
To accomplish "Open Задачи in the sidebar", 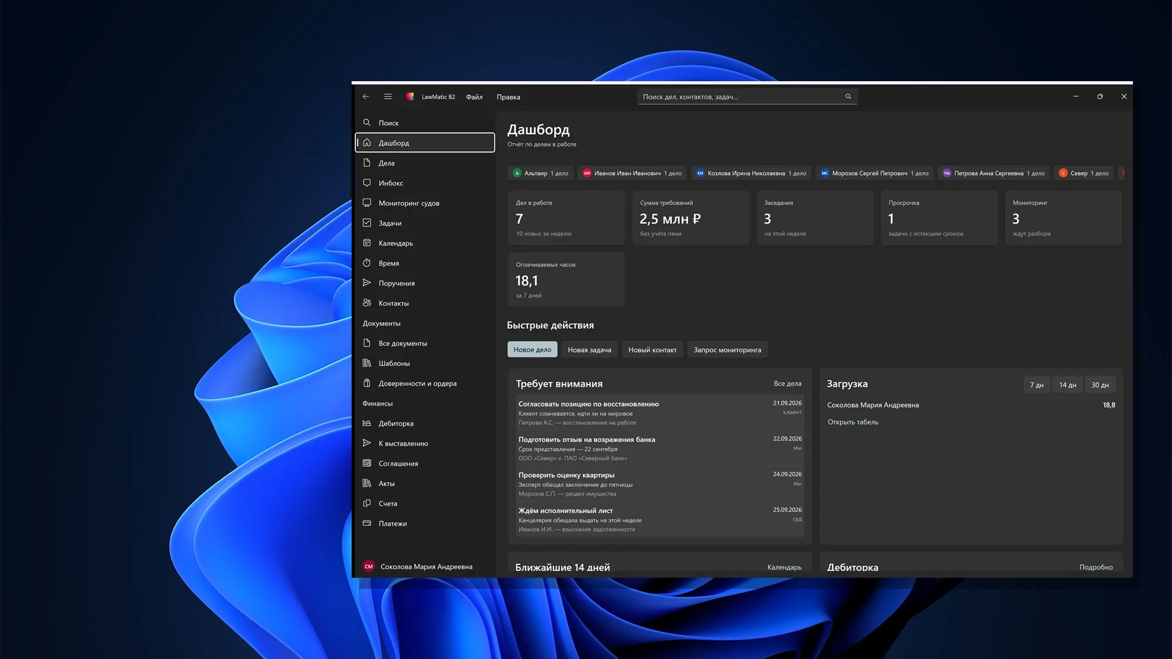I will 425,223.
